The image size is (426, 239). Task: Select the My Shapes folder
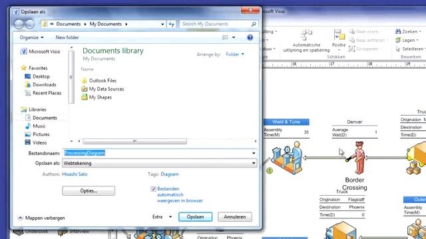pos(97,97)
